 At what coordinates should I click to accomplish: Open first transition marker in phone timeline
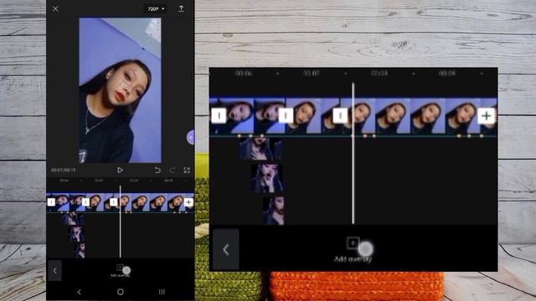(51, 202)
